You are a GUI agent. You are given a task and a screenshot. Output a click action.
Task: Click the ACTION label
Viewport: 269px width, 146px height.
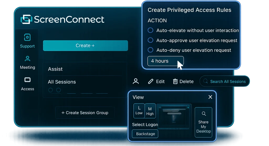157,20
